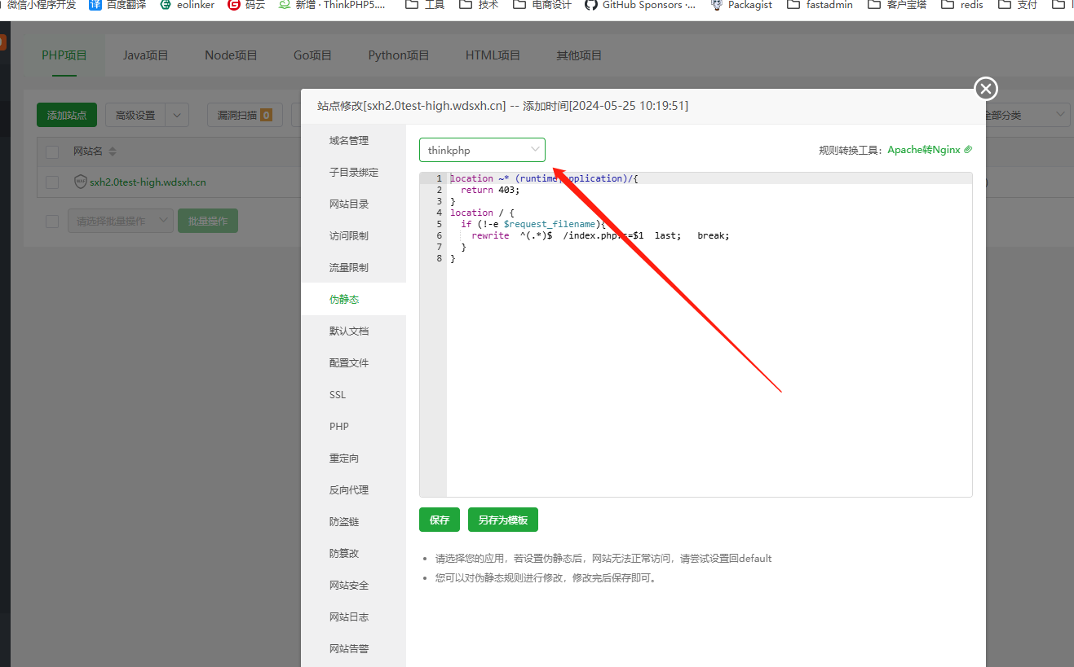Click the 漏洞扫描 button

pyautogui.click(x=245, y=115)
